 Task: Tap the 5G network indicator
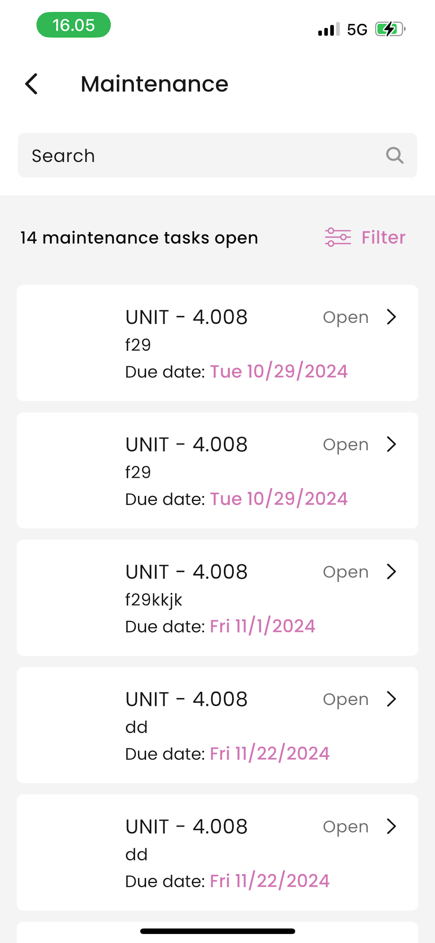coord(357,29)
